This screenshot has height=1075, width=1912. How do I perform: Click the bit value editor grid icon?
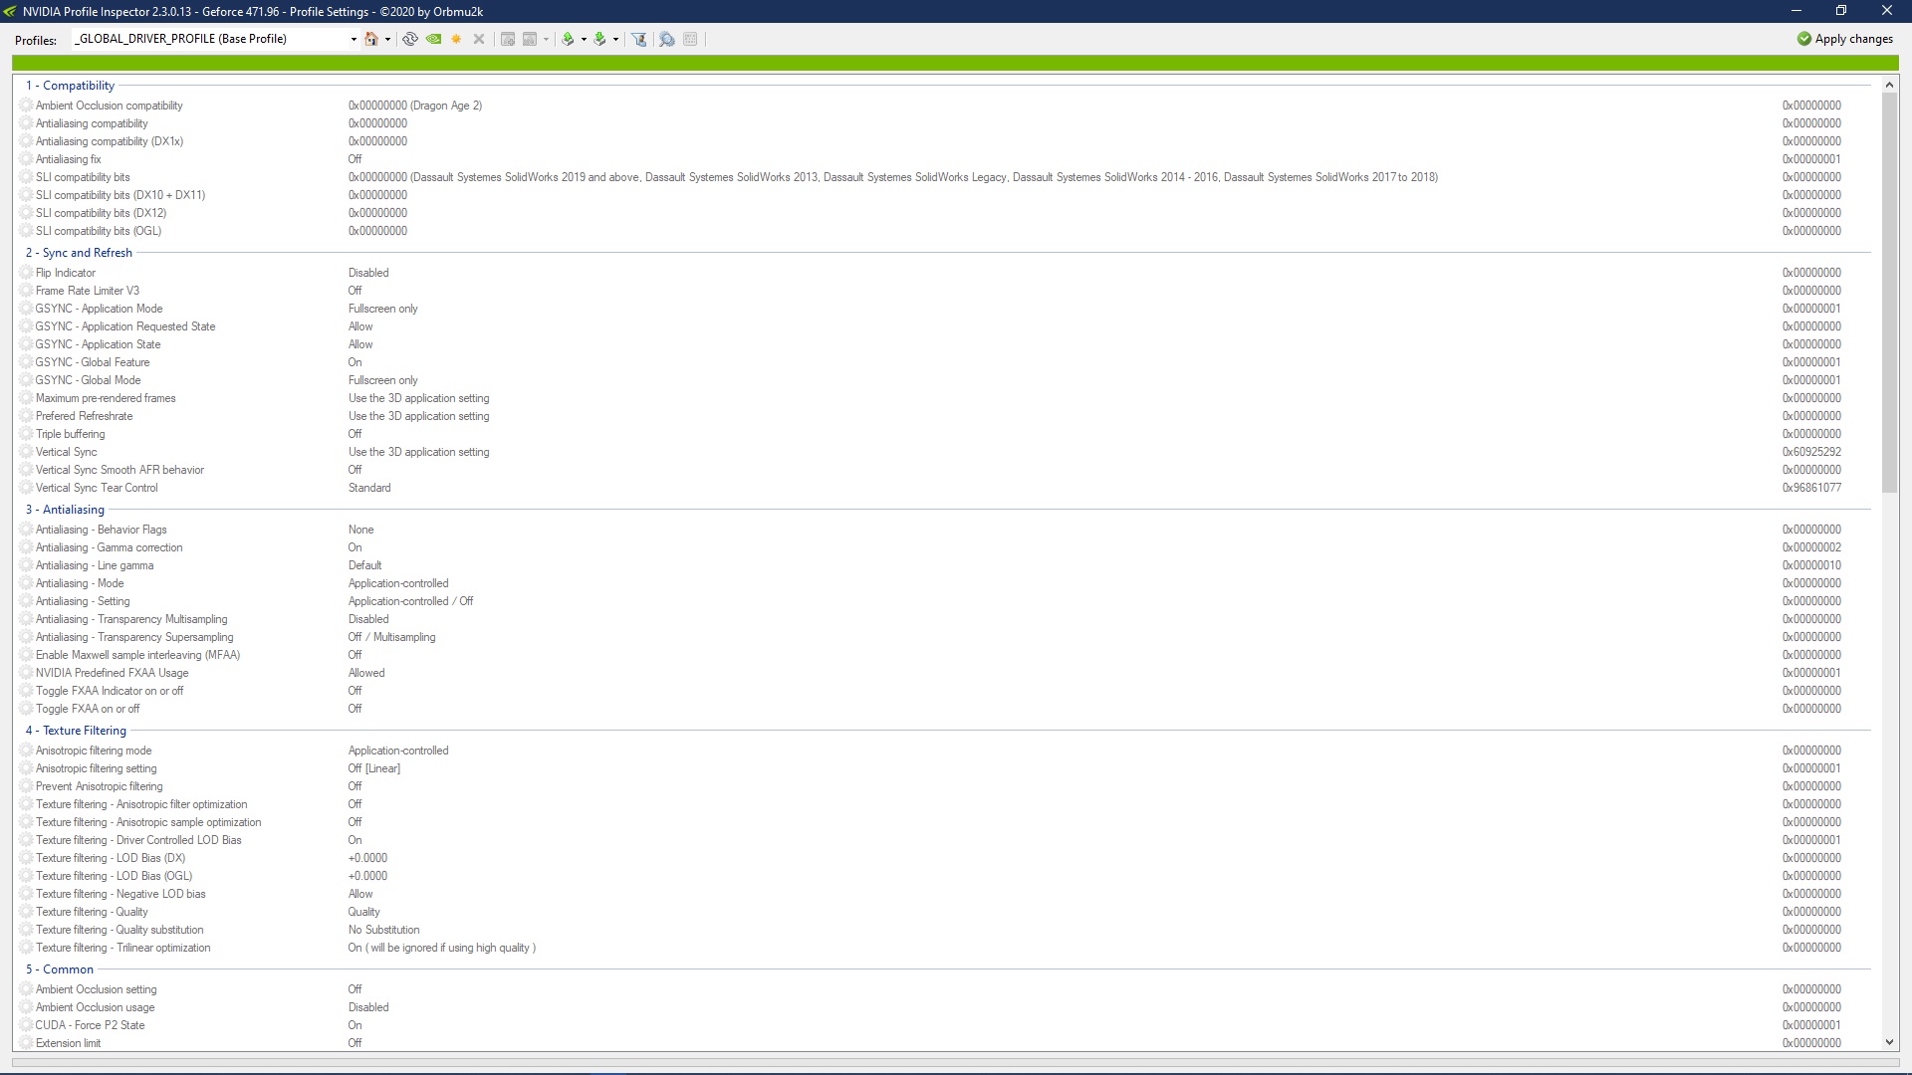pyautogui.click(x=690, y=39)
